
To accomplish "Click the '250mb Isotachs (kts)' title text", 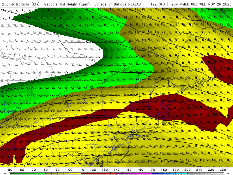I will (x=21, y=4).
